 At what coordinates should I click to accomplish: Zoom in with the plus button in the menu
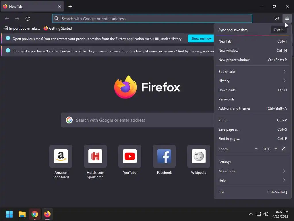[x=276, y=149]
